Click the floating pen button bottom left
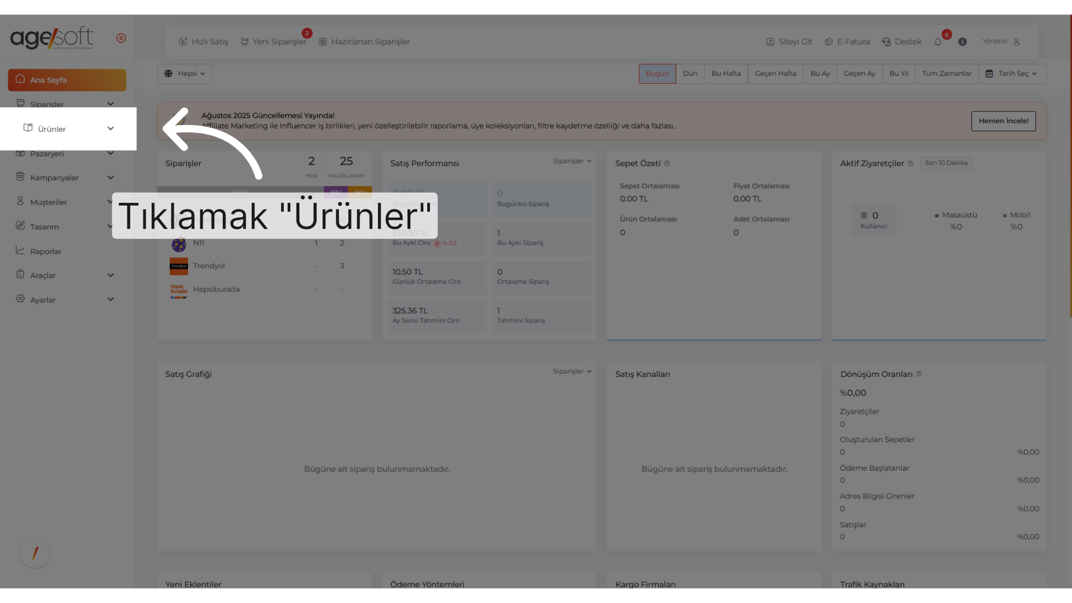Image resolution: width=1072 pixels, height=603 pixels. pyautogui.click(x=35, y=553)
